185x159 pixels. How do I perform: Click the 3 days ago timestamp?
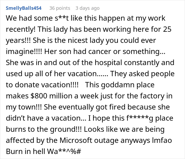87,8
